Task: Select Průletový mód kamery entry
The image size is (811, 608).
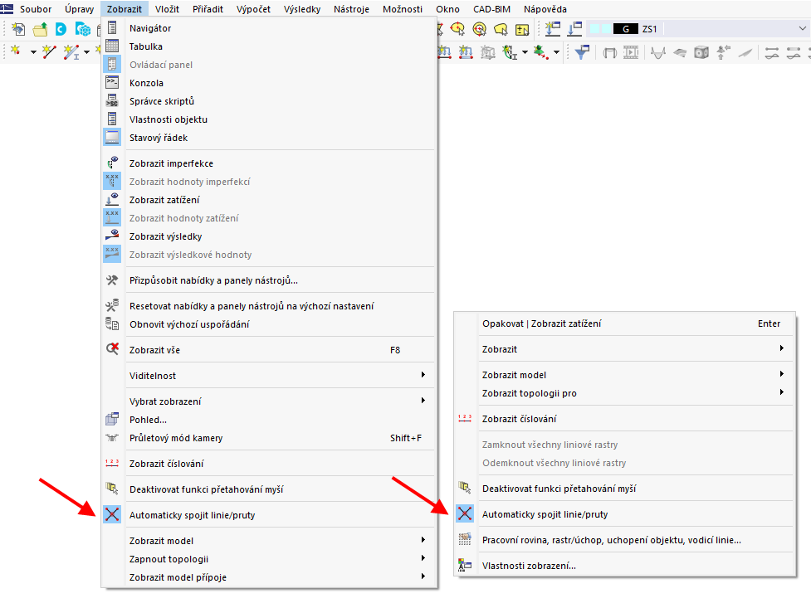Action: point(267,438)
